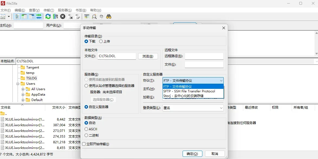This screenshot has height=159, width=318.
Task: Open the 传输 menu
Action: click(x=49, y=10)
